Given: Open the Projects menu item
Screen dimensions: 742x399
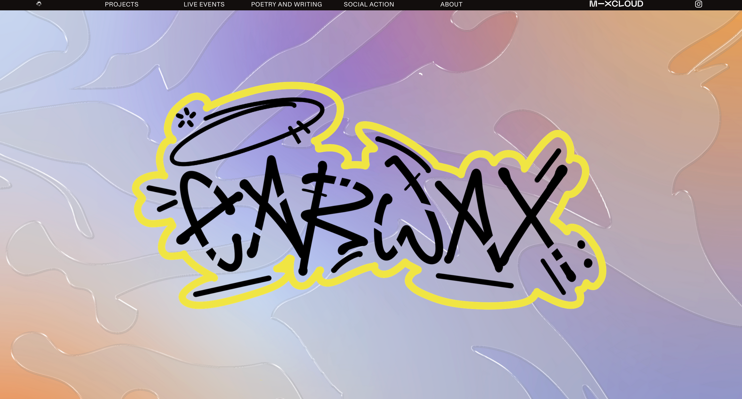Looking at the screenshot, I should point(122,4).
